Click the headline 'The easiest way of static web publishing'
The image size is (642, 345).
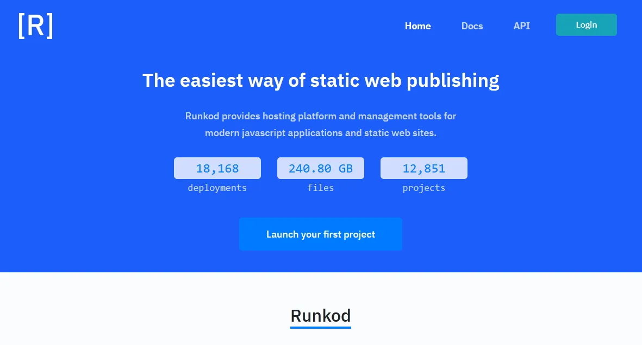321,80
